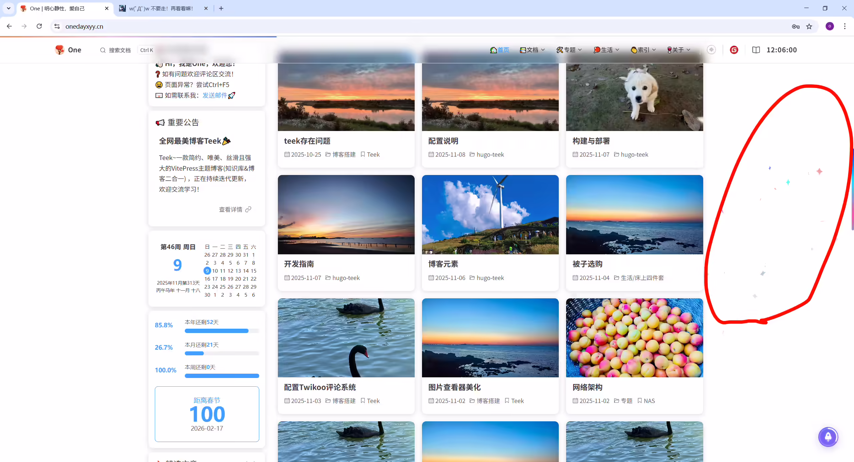This screenshot has width=854, height=462.
Task: Click the 发送邮件 link
Action: click(215, 95)
